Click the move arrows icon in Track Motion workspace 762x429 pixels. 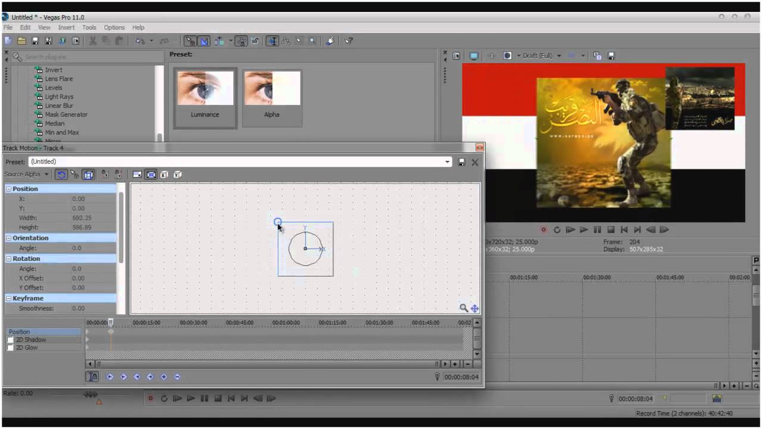click(x=474, y=308)
